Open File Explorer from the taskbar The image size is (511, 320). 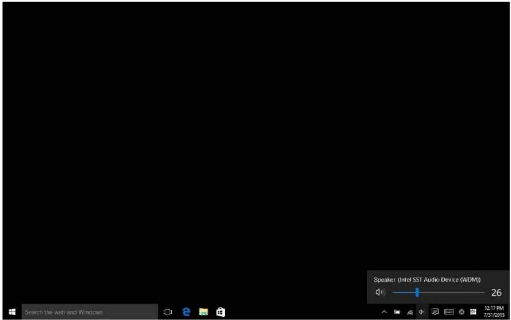coord(204,312)
